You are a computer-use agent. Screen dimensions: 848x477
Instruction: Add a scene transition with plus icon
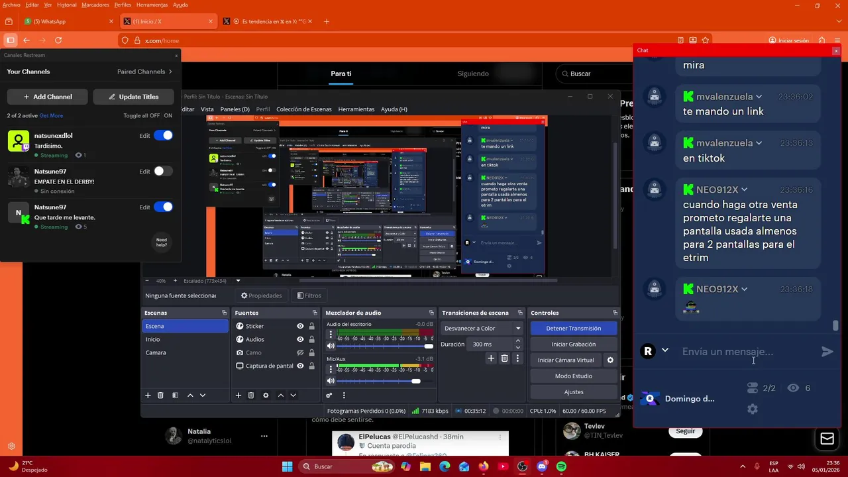[491, 358]
